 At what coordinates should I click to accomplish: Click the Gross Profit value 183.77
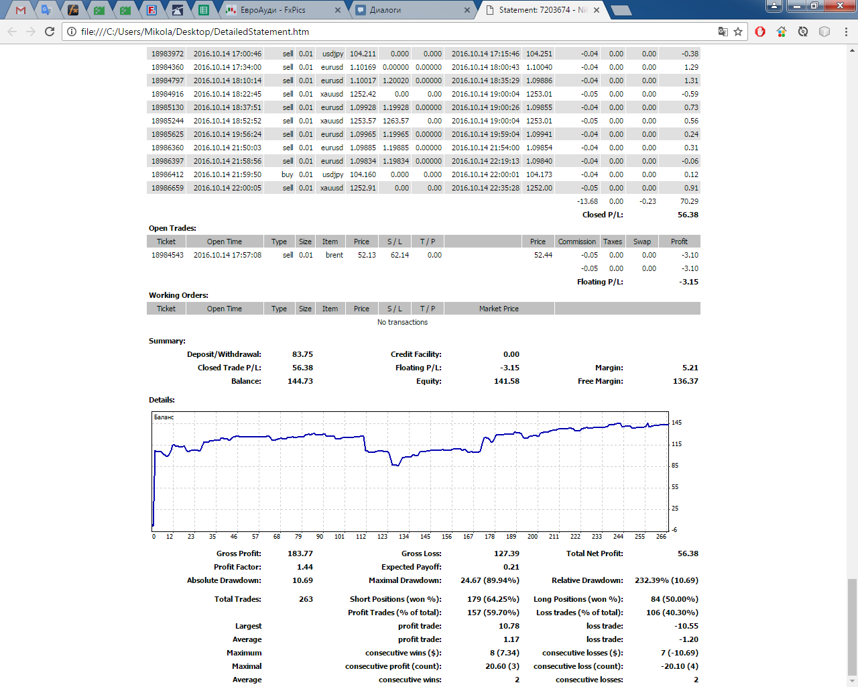coord(300,553)
